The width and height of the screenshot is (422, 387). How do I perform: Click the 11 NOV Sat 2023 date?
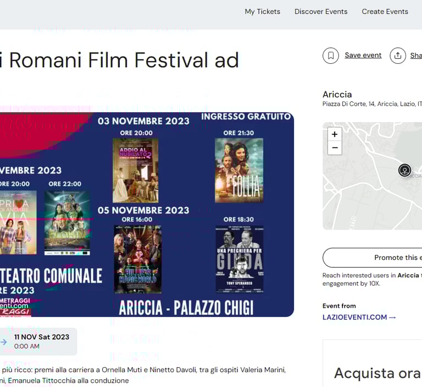tap(42, 337)
